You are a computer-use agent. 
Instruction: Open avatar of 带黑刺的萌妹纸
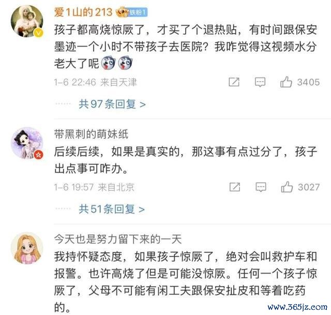coord(27,143)
